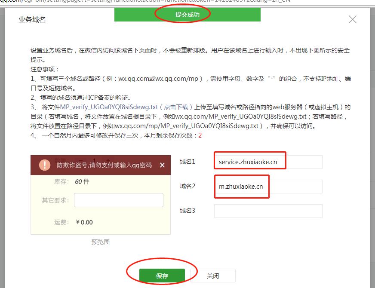Click the green 提交成功 notification banner
The height and width of the screenshot is (288, 375).
click(x=187, y=15)
